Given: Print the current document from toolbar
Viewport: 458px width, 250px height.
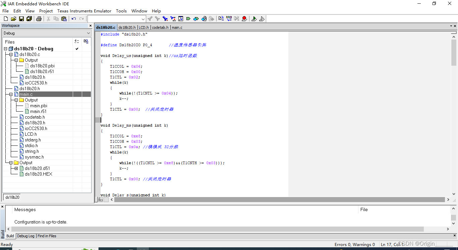Looking at the screenshot, I should 39,19.
